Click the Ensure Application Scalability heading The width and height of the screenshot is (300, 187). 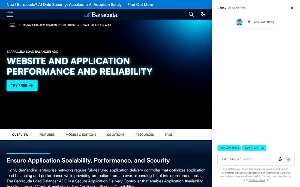coord(88,161)
